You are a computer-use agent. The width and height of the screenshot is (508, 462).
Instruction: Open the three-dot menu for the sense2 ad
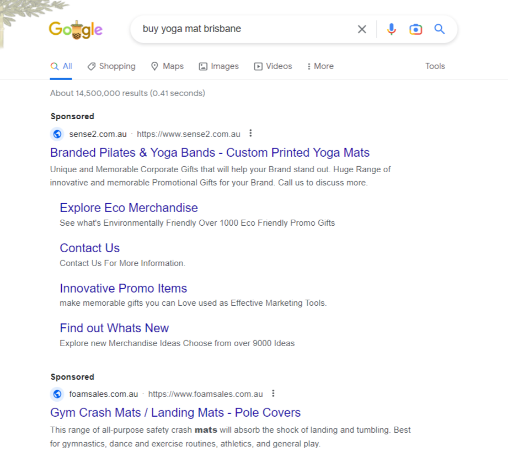pyautogui.click(x=250, y=133)
